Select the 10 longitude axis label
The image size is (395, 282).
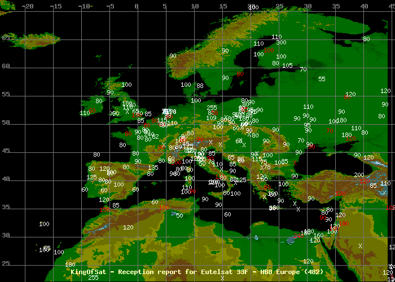(195, 6)
